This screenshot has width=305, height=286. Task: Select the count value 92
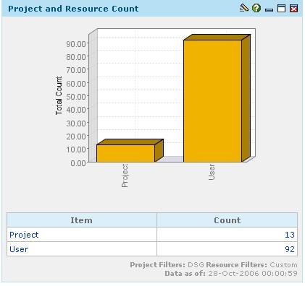[290, 249]
